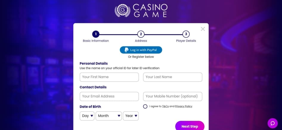This screenshot has width=282, height=130.
Task: Go to step 2 Address circle
Action: (x=141, y=34)
